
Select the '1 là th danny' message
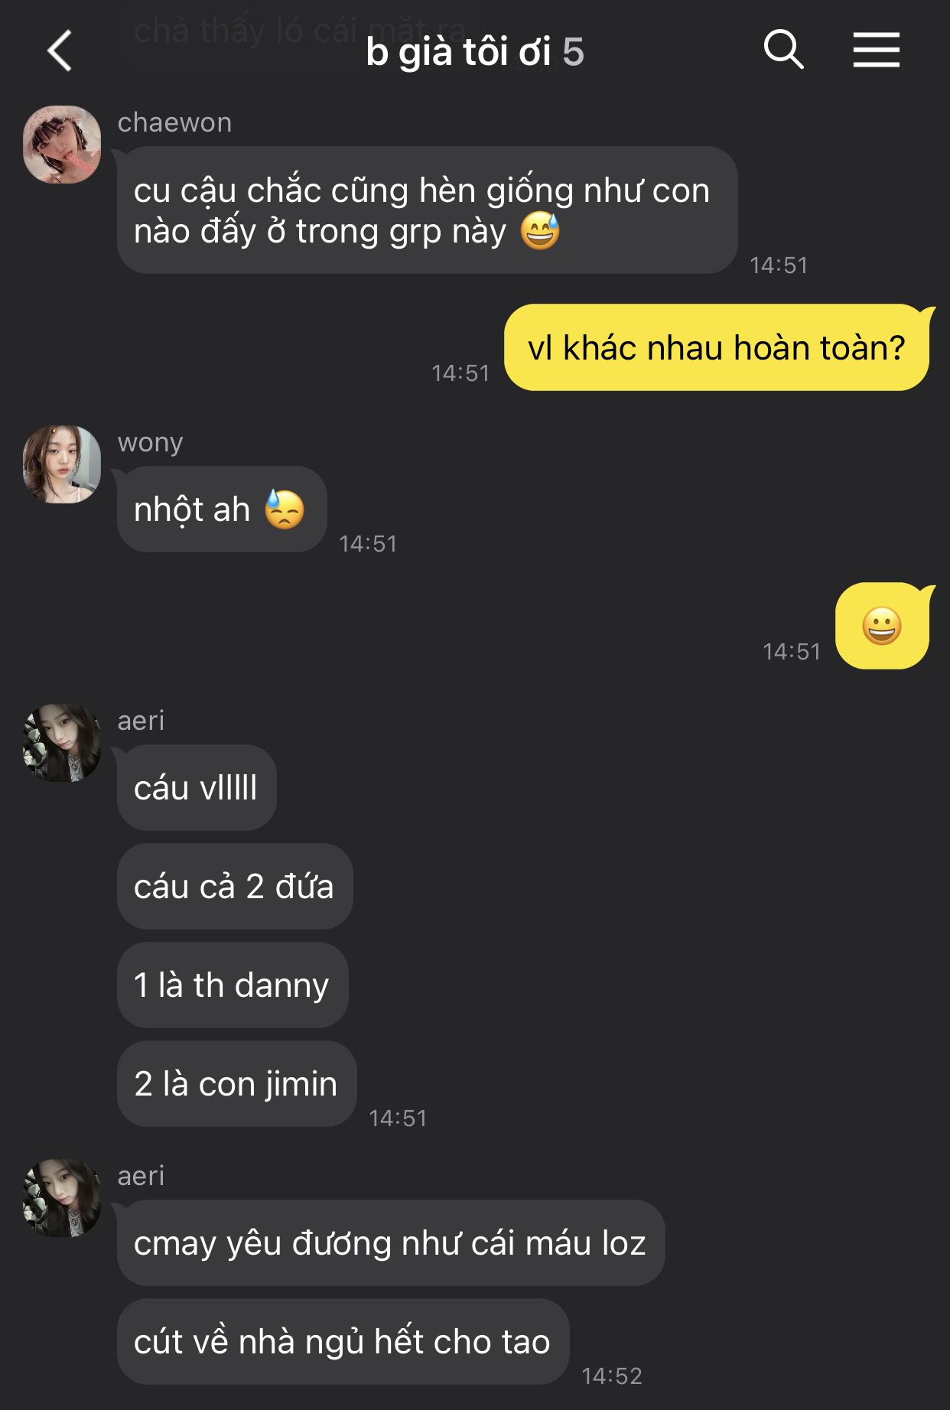pos(233,985)
